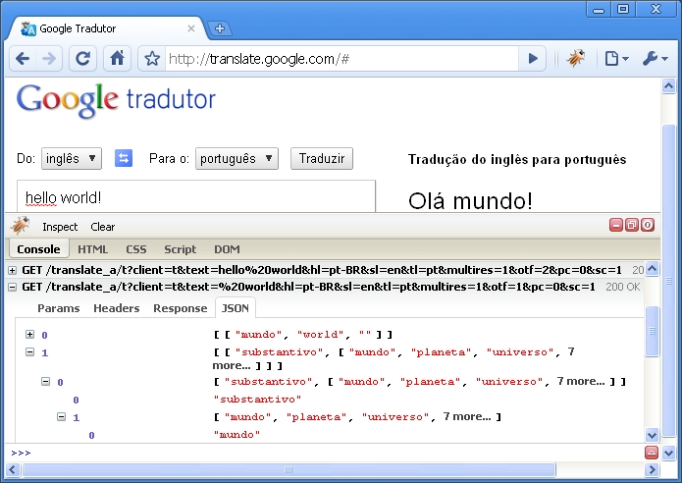682x483 pixels.
Task: Click the Inspect button in Firebug
Action: (x=60, y=227)
